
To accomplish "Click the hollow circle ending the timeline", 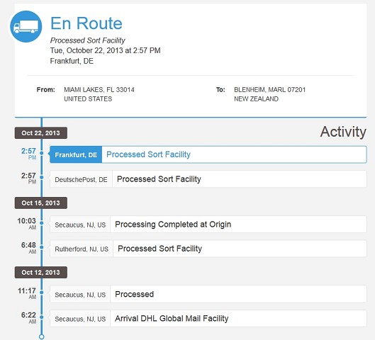I will [x=42, y=337].
